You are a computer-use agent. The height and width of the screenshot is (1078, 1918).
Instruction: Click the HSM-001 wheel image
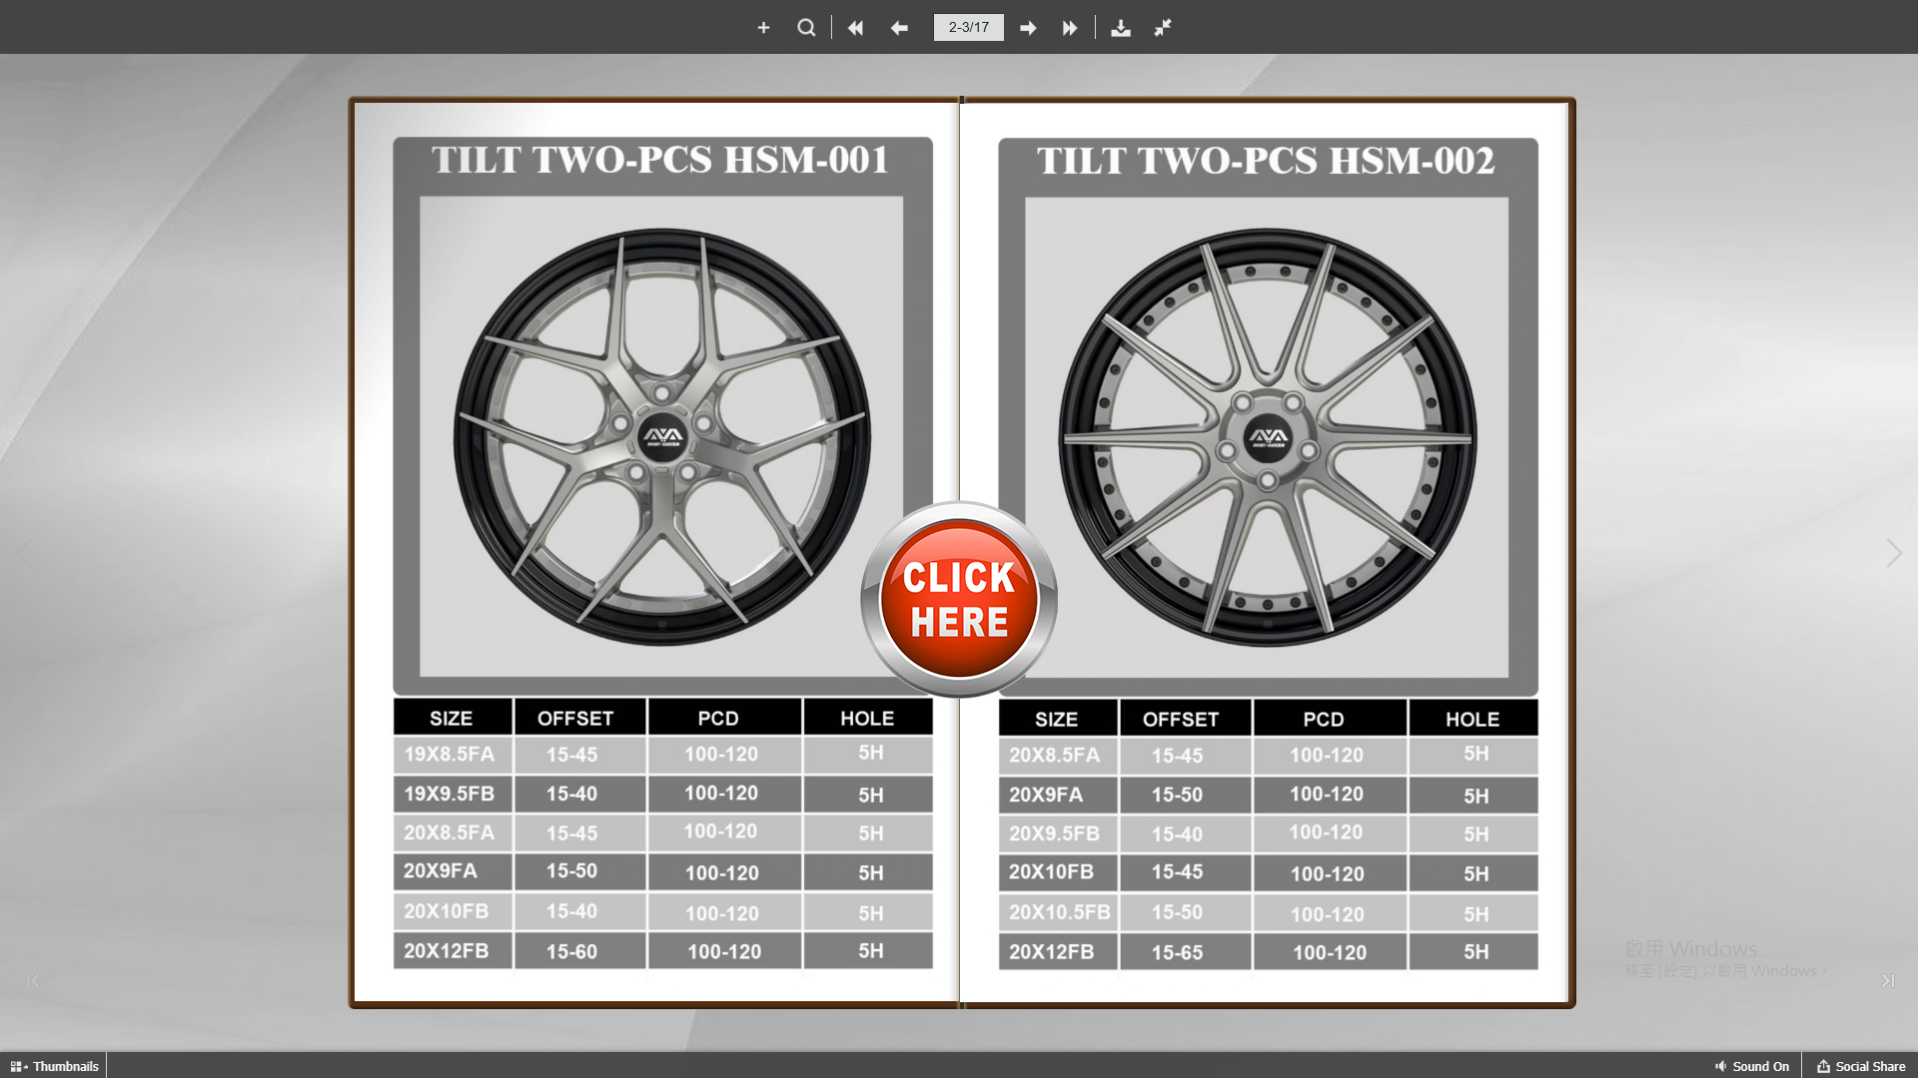661,436
